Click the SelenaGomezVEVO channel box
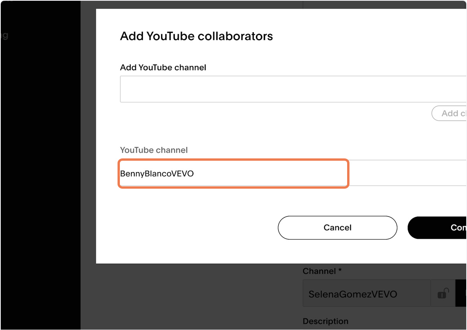Image resolution: width=467 pixels, height=330 pixels. (366, 294)
